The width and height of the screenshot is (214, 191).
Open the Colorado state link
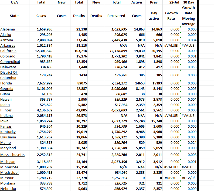(8, 56)
